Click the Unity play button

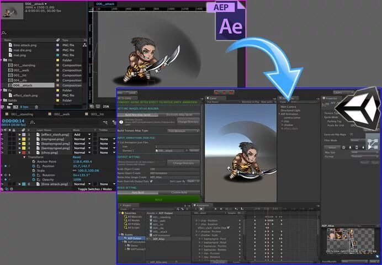[x=217, y=92]
